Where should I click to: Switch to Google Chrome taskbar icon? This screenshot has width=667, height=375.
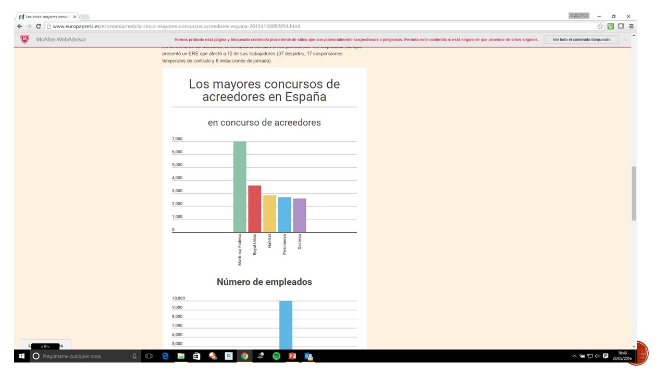pyautogui.click(x=244, y=356)
